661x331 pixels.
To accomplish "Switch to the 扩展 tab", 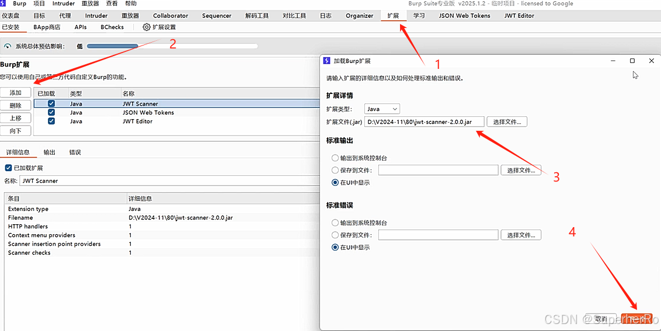I will click(393, 16).
